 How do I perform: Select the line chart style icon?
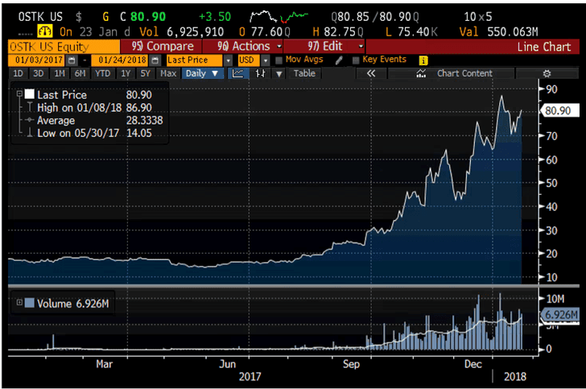[238, 73]
